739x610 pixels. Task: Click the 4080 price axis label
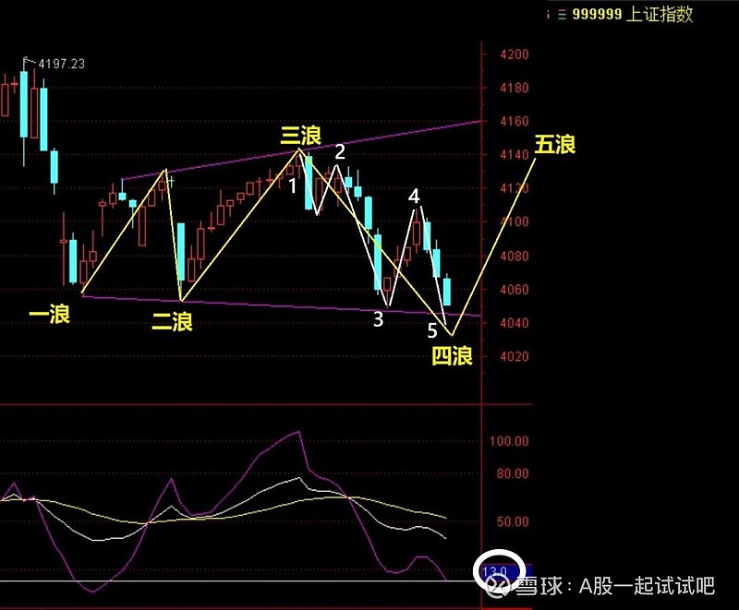515,257
